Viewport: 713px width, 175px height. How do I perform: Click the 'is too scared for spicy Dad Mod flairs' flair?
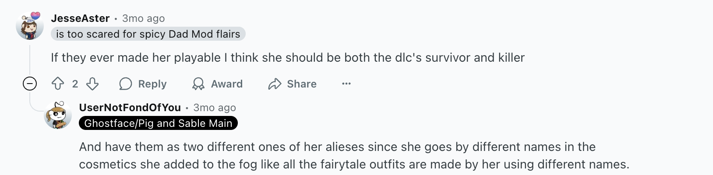point(148,34)
